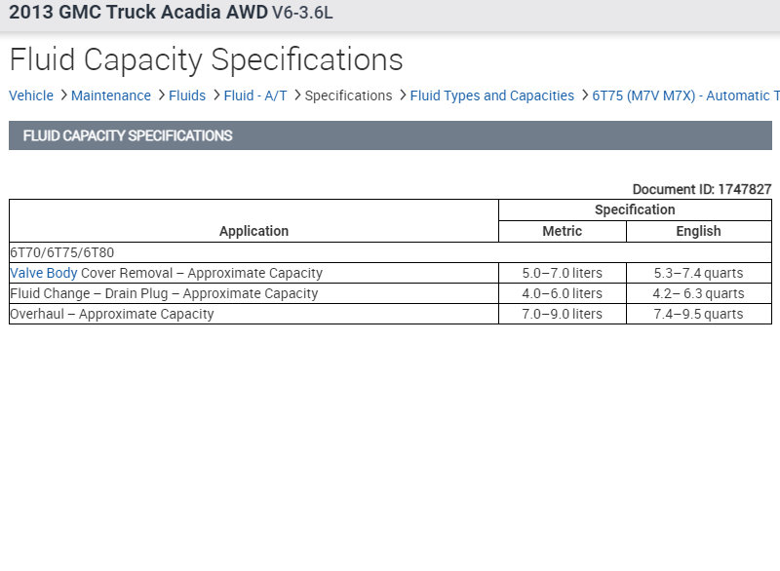This screenshot has width=780, height=571.
Task: Select the English column header
Action: 698,231
